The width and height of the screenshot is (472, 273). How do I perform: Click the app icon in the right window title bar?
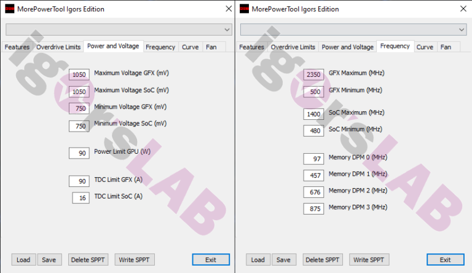(244, 9)
